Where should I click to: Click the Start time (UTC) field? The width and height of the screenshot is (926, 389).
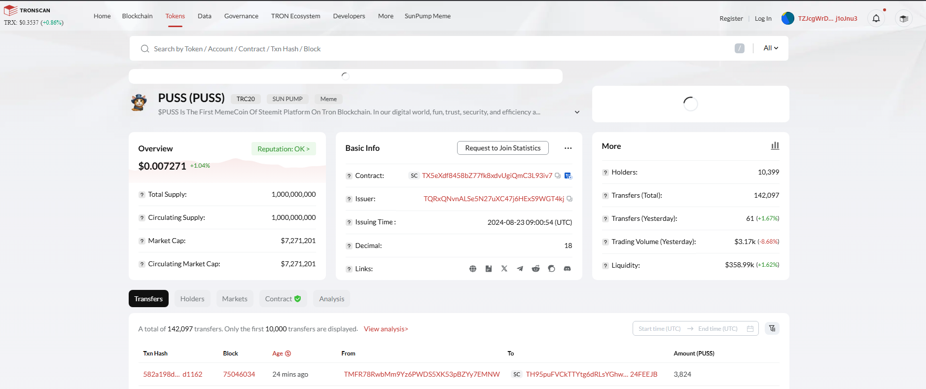[x=660, y=329]
